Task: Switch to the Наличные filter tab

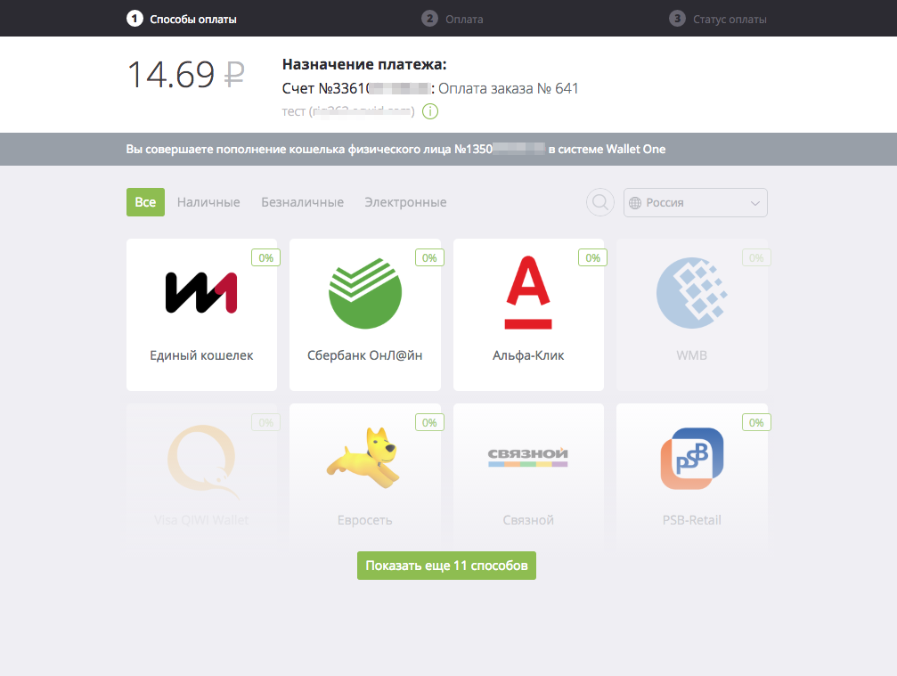Action: 208,202
